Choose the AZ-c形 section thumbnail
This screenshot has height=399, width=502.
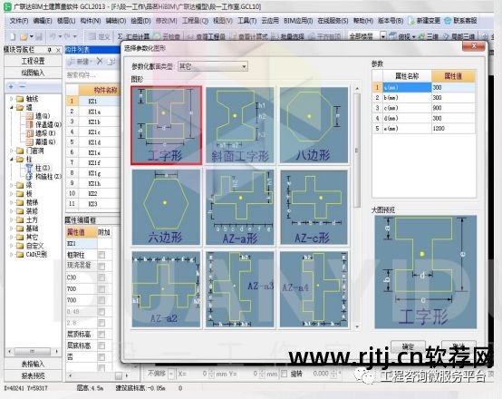[x=314, y=208]
